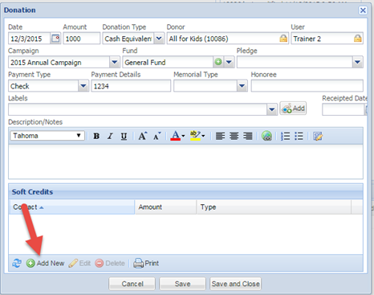Toggle bold formatting in notes editor
The width and height of the screenshot is (374, 295).
pos(96,136)
